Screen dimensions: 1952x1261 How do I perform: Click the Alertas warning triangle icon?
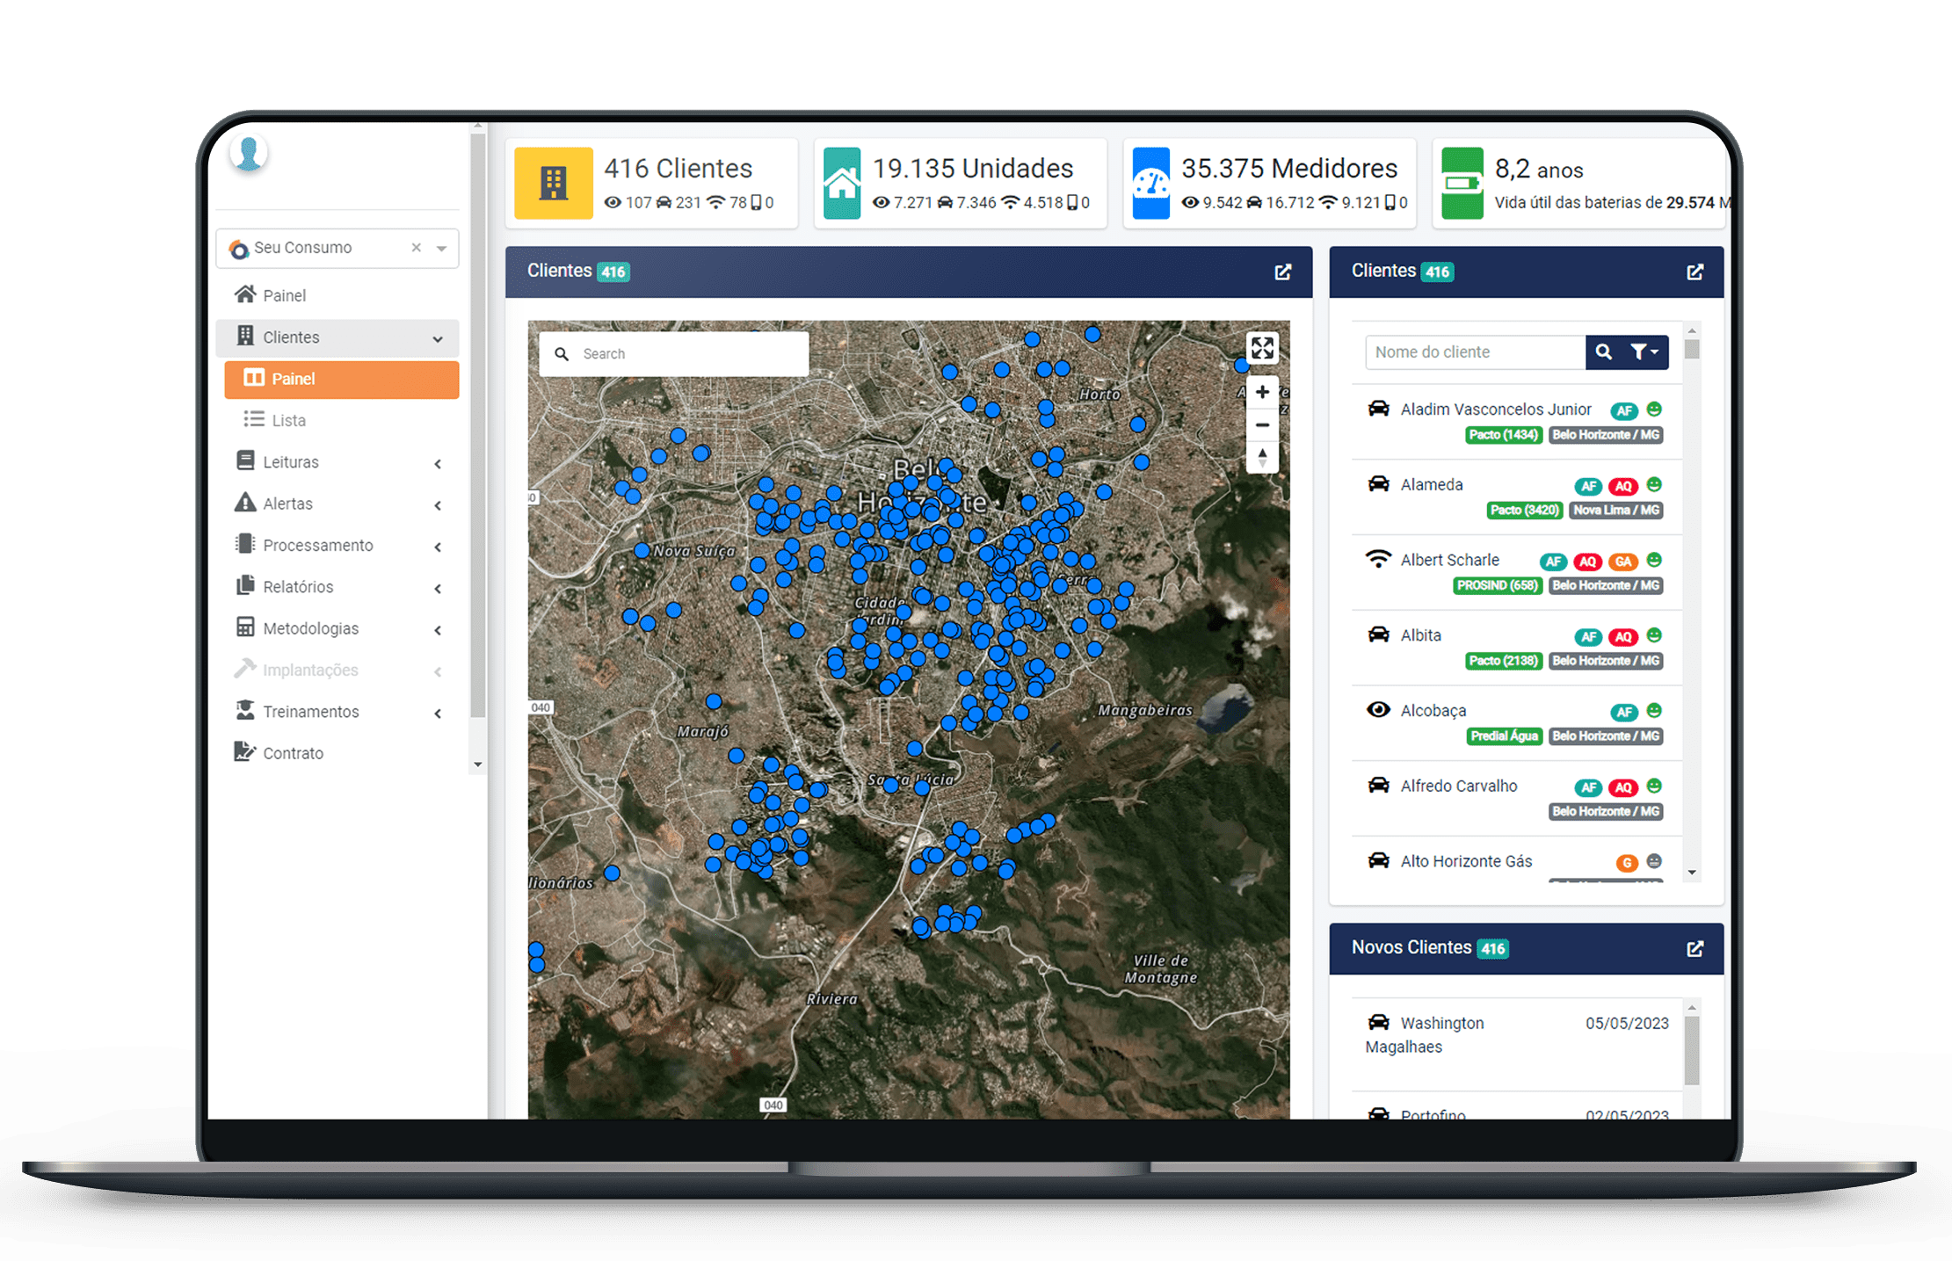click(245, 502)
